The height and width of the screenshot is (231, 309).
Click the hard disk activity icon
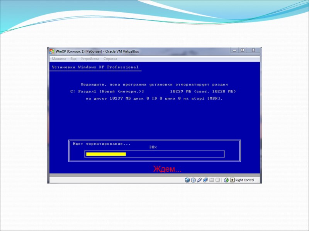click(187, 180)
